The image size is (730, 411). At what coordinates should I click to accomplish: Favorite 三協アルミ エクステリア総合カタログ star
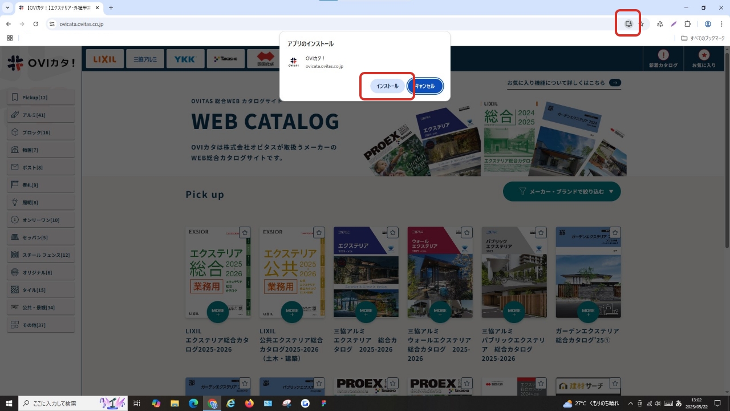coord(393,232)
